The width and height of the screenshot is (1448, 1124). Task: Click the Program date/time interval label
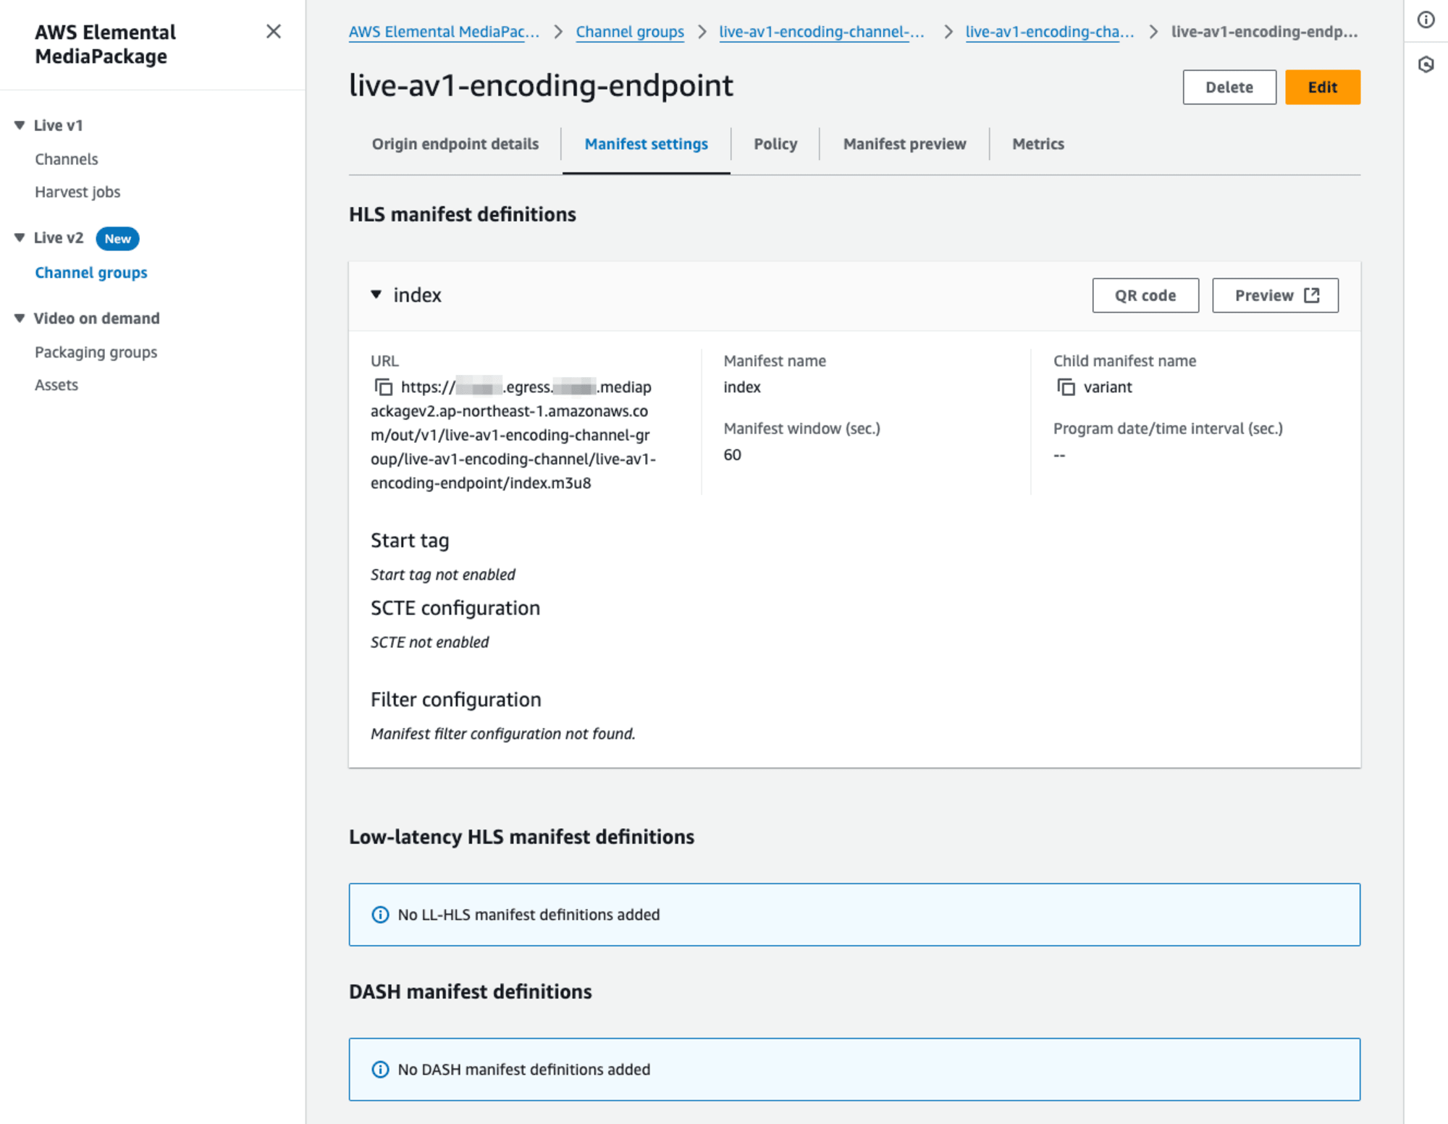click(x=1168, y=428)
